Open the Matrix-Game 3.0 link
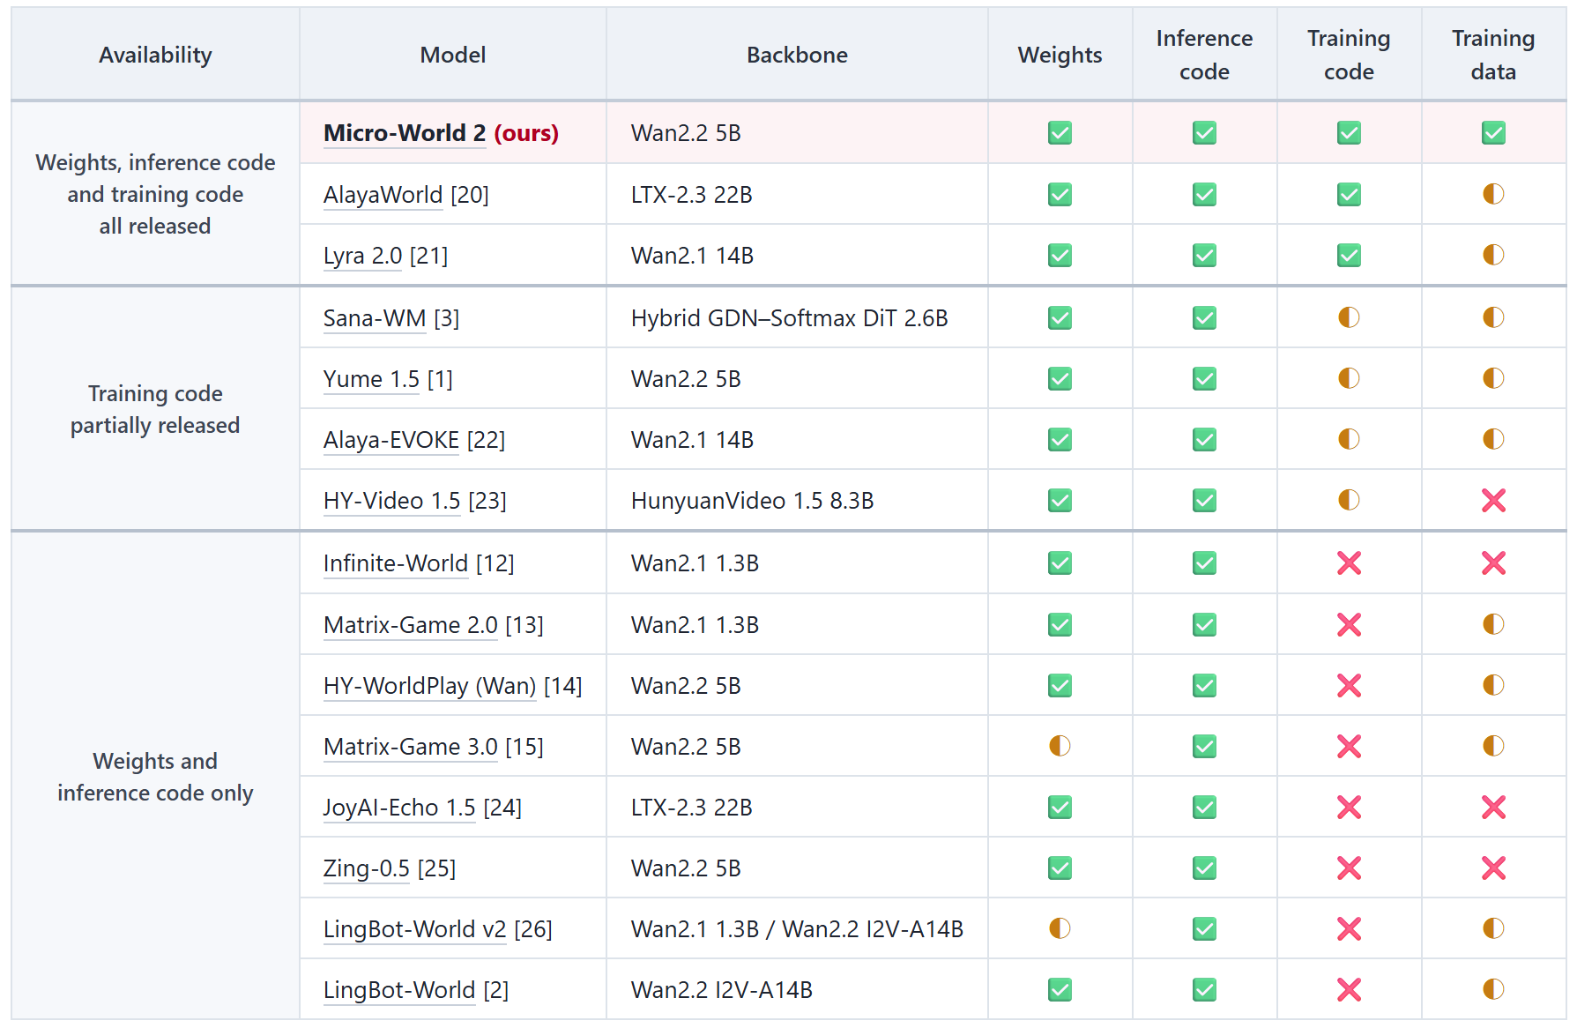Screen dimensions: 1577x1028 (x=411, y=747)
